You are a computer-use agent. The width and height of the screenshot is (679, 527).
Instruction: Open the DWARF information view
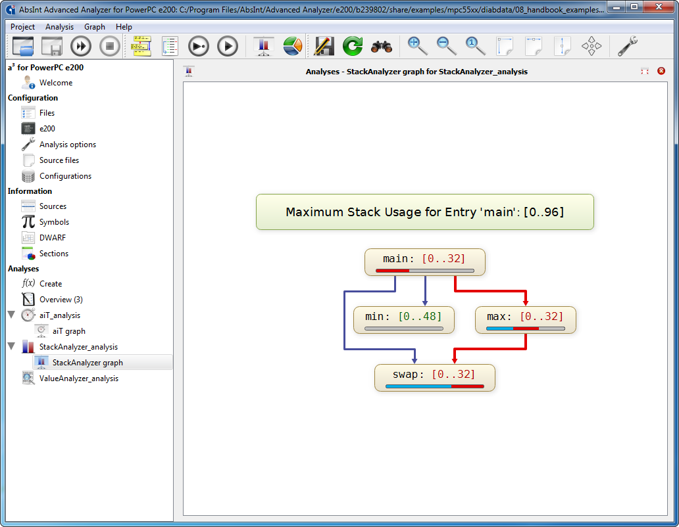(53, 238)
